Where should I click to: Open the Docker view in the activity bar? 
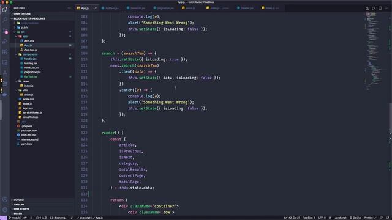click(x=5, y=94)
